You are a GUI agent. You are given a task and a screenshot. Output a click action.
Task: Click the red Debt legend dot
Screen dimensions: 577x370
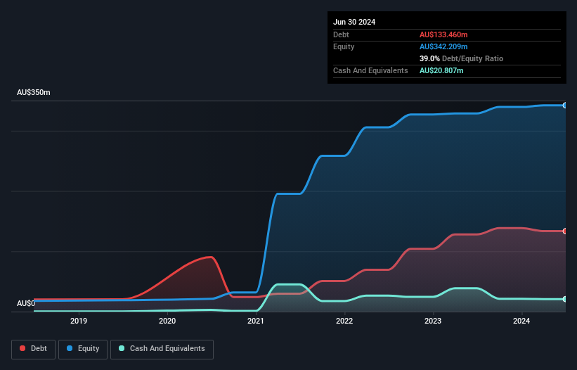tap(22, 348)
